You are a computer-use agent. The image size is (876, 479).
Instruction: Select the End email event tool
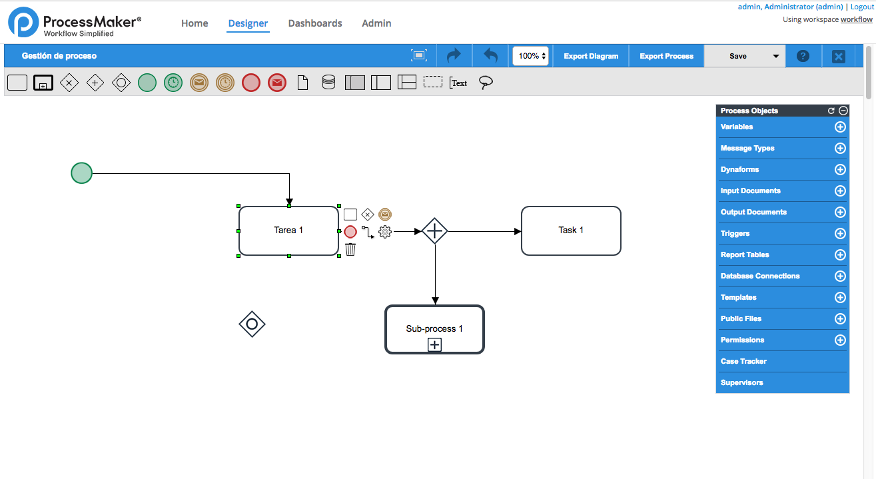[x=277, y=83]
